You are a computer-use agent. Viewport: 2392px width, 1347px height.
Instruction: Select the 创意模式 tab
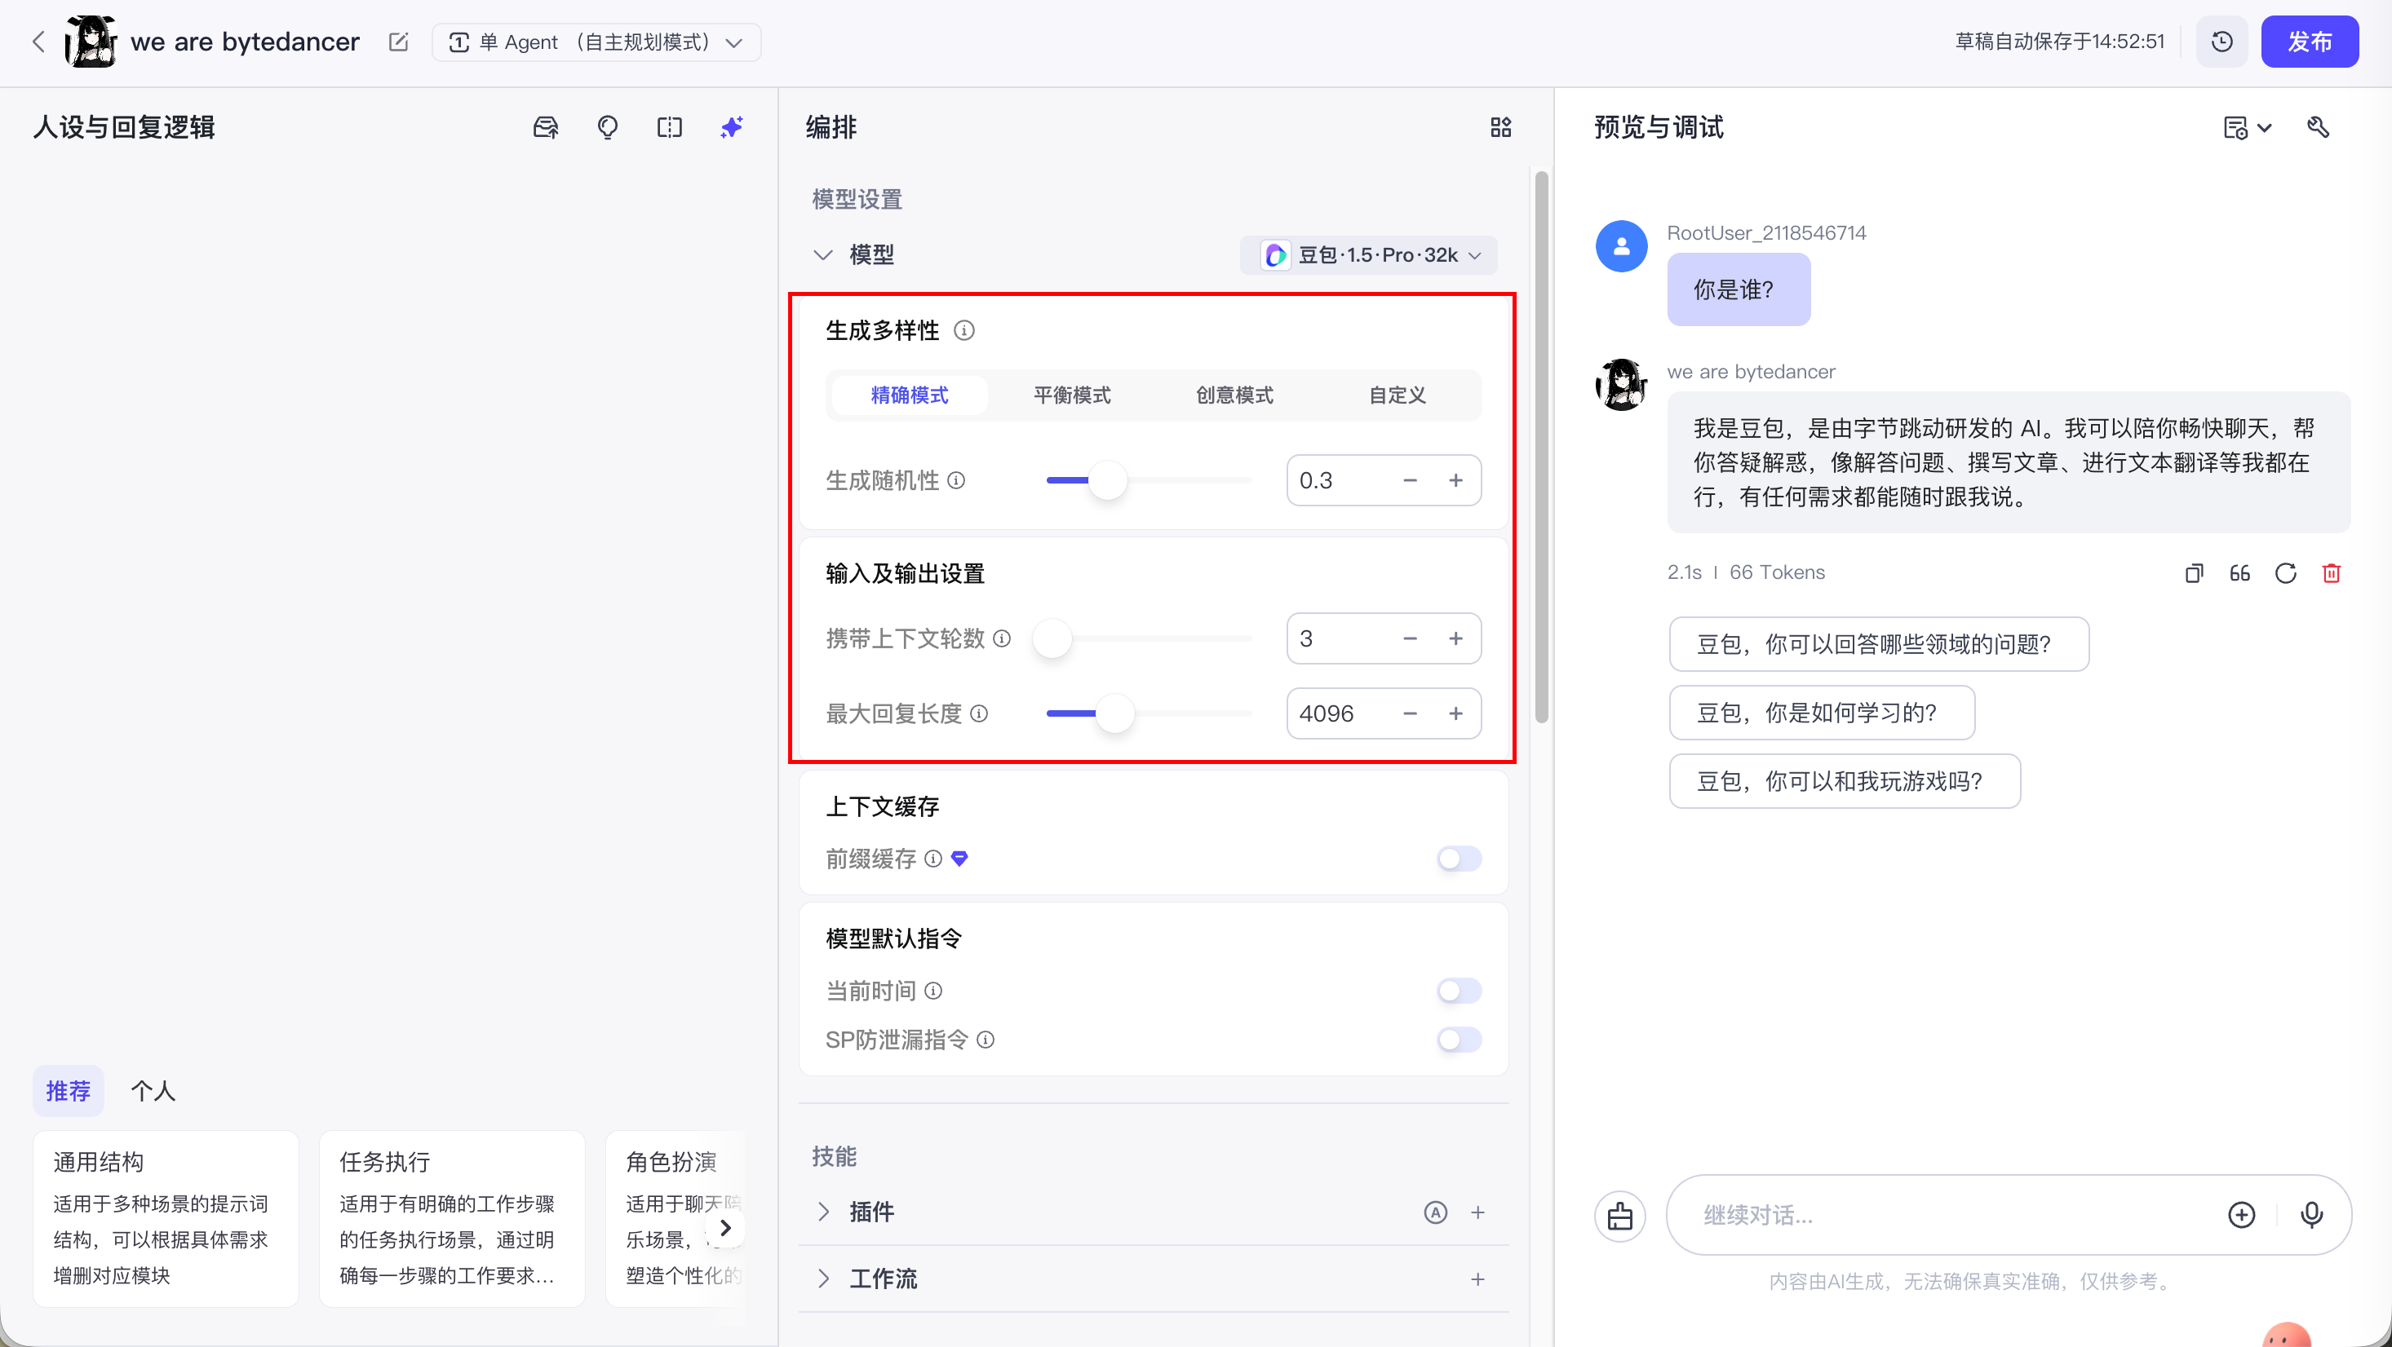pos(1234,395)
